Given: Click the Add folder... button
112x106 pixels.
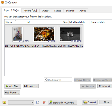Looking at the screenshot, I should coord(31,86).
